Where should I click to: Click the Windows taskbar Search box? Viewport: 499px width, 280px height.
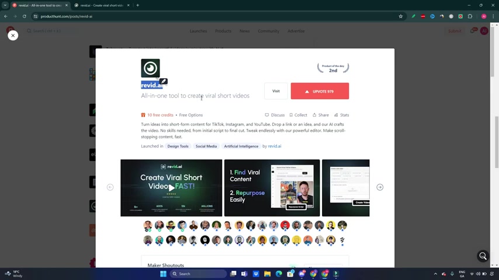click(x=198, y=274)
